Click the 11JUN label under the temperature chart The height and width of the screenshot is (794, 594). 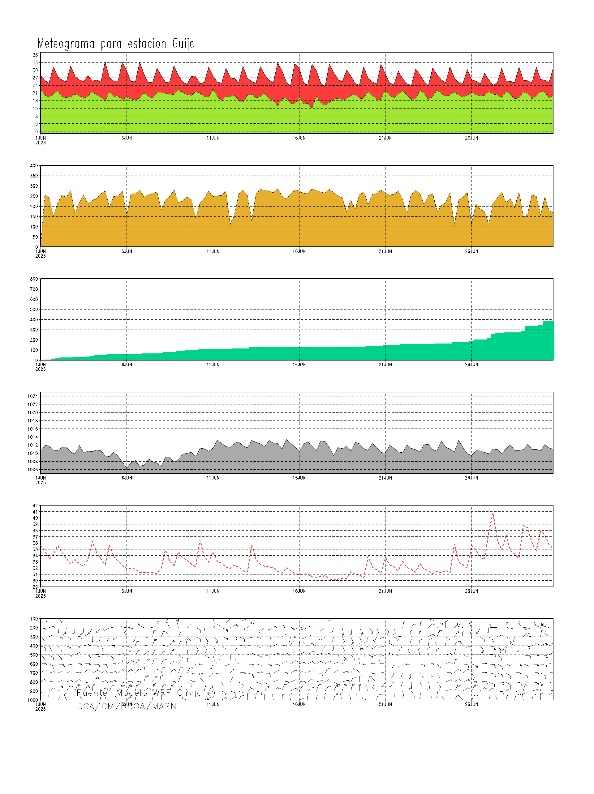click(213, 138)
